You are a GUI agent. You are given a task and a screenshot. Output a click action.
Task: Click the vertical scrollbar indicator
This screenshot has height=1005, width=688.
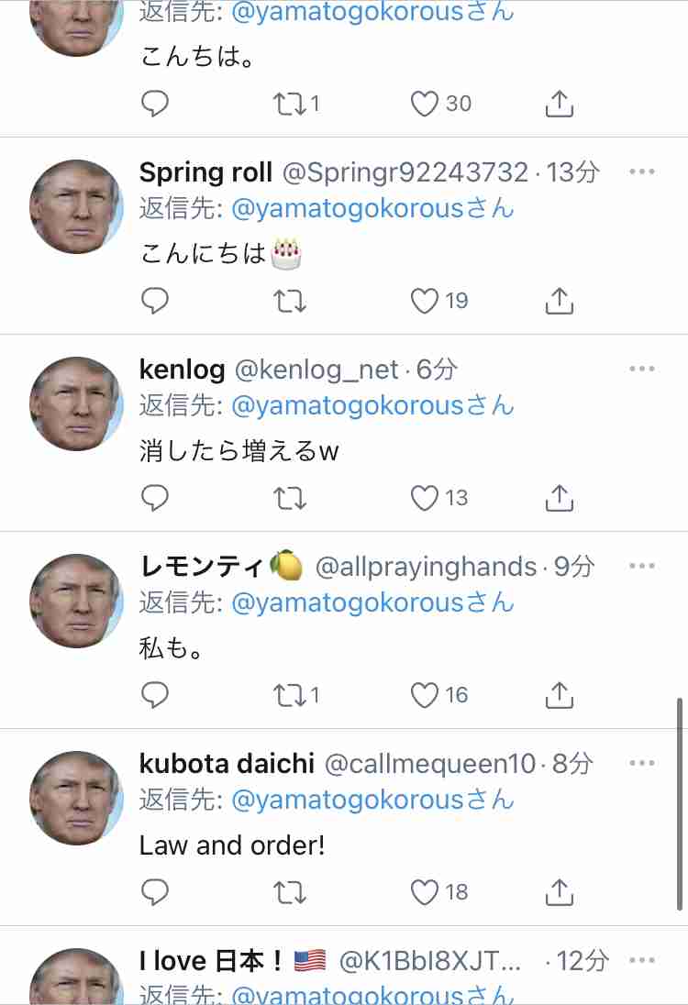[x=680, y=804]
